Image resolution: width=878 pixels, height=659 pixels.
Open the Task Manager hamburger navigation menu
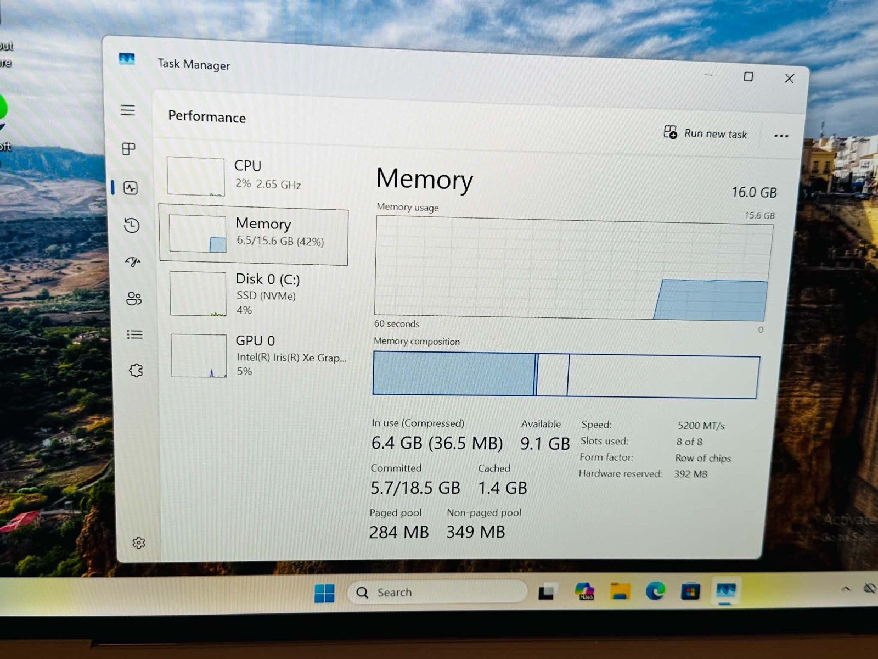(128, 110)
